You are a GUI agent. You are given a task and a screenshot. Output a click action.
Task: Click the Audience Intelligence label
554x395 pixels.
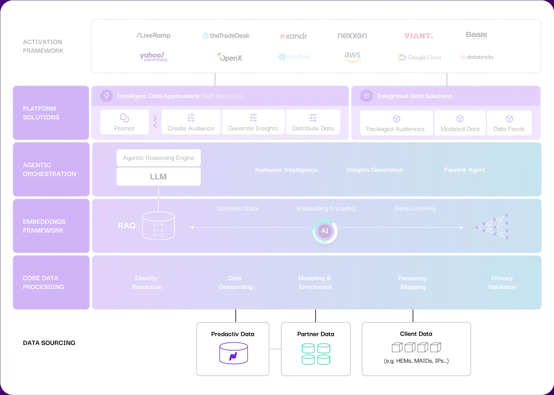[286, 170]
